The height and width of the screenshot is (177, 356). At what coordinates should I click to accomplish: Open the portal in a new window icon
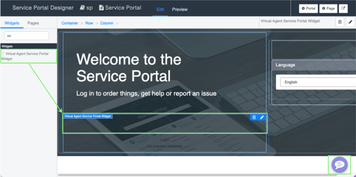click(343, 8)
